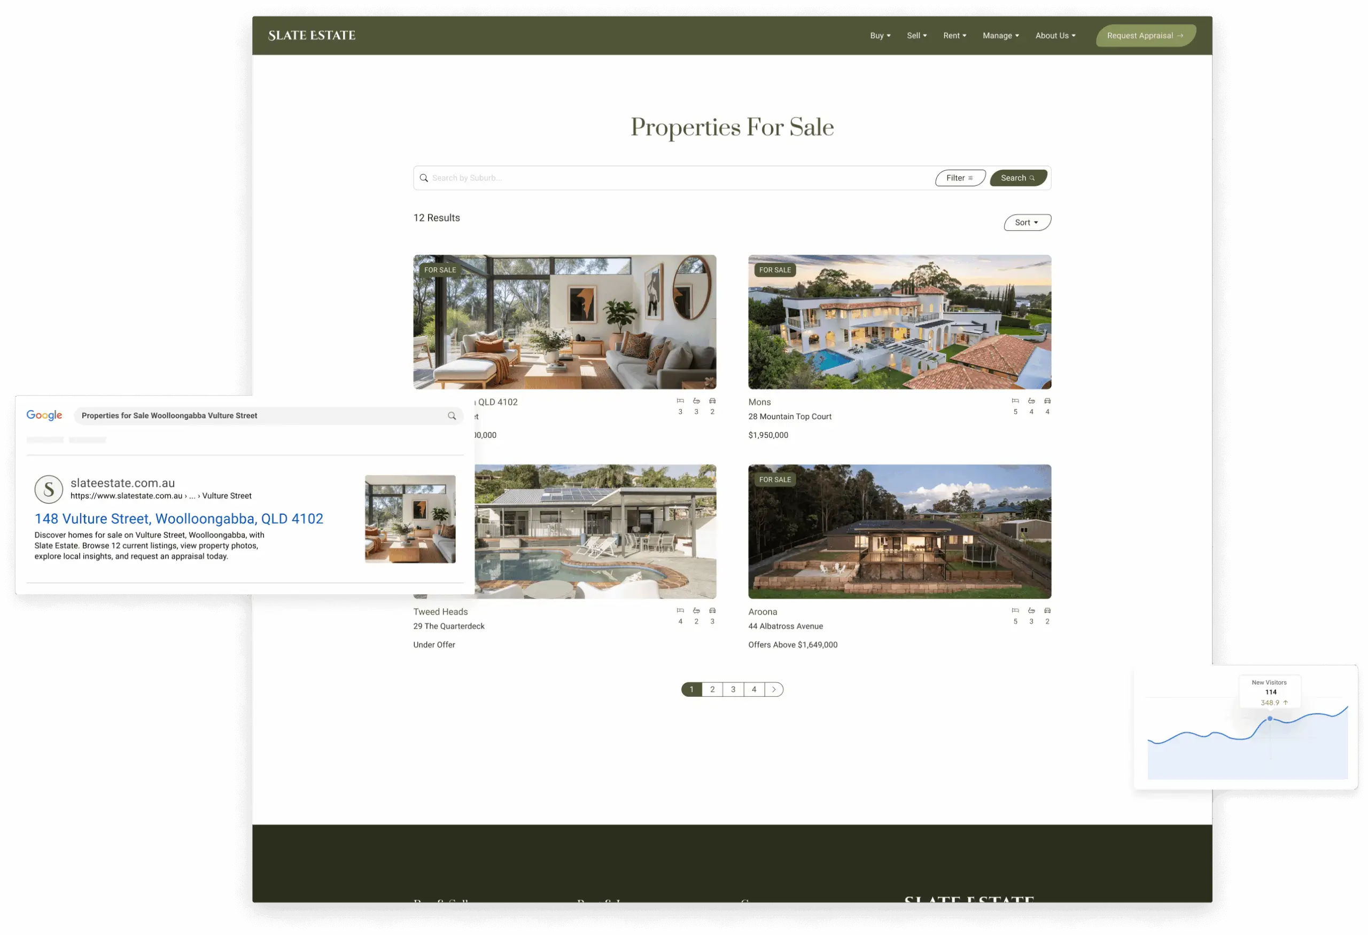Click the Tweed Heads suburb title

(440, 612)
